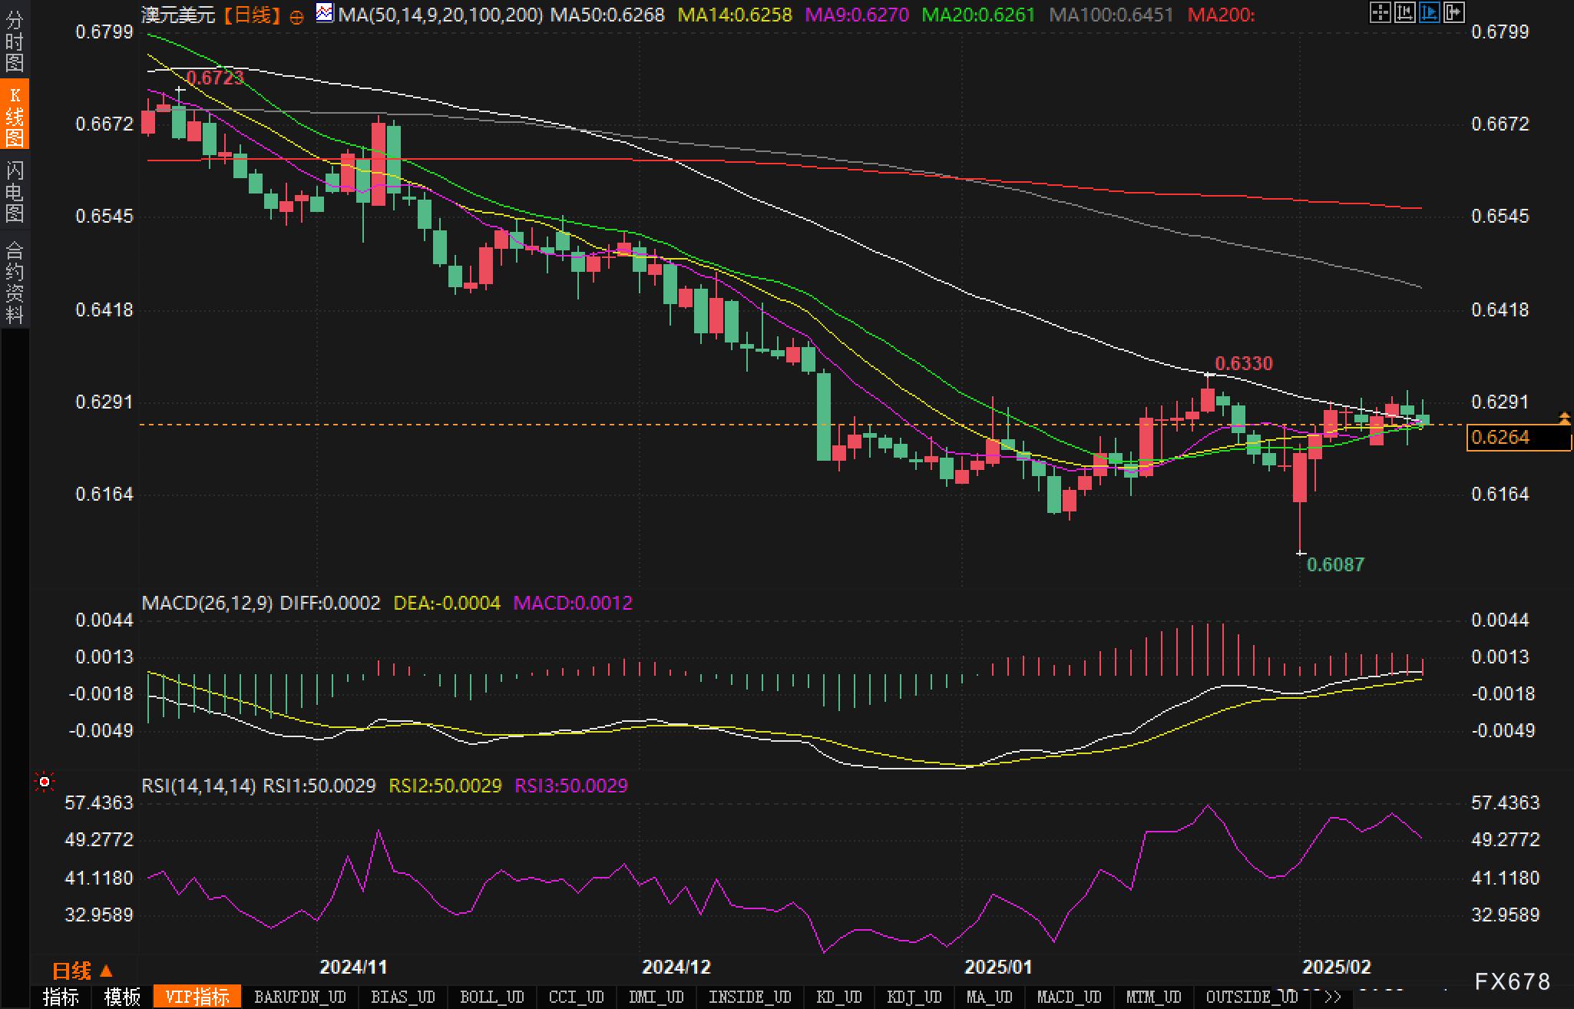This screenshot has height=1009, width=1574.
Task: Click the target icon next to 澳元美元【日线】
Action: click(x=296, y=15)
